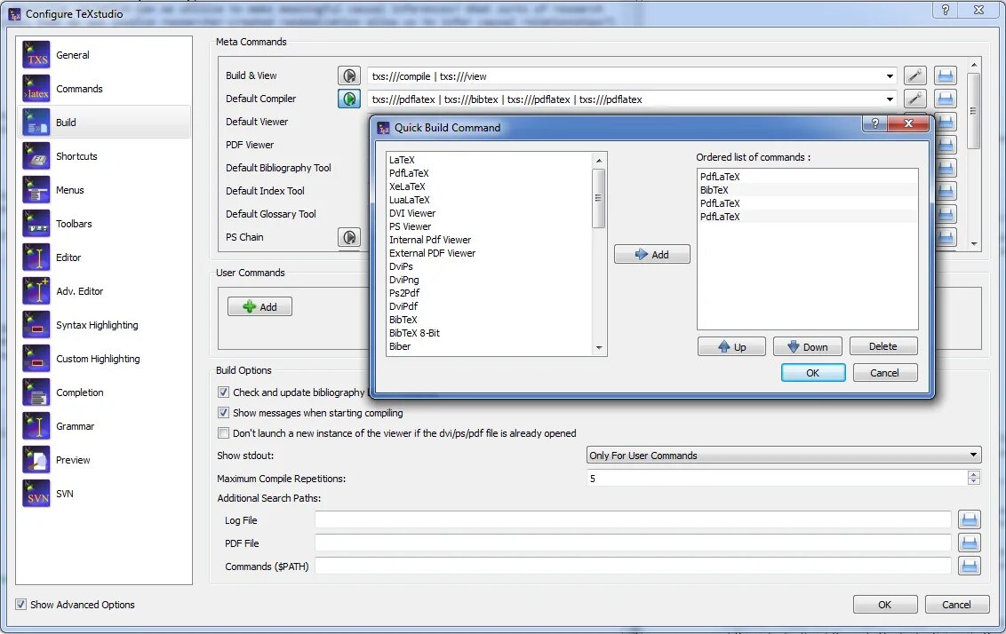
Task: Open the Toolbars settings category
Action: [x=105, y=224]
